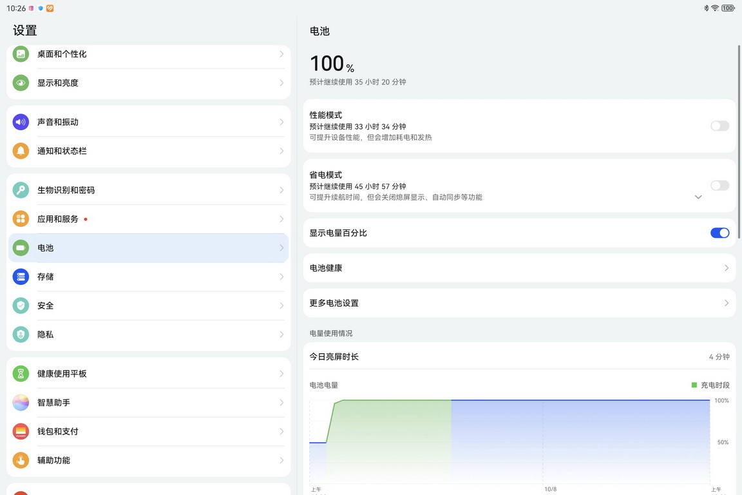Click the shield icon for 安全
This screenshot has height=495, width=742.
point(21,306)
